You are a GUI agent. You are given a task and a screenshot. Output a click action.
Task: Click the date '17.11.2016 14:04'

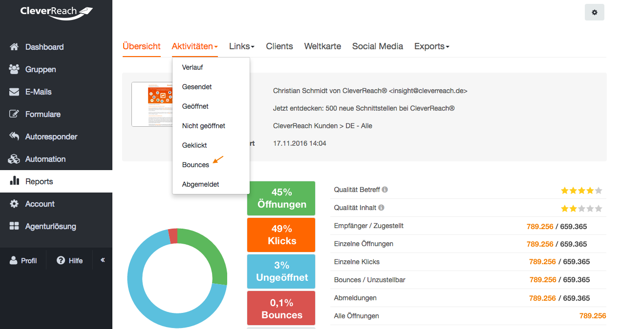[299, 143]
